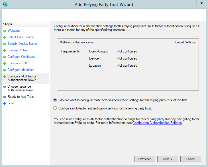Click the Requirements label
This screenshot has height=167, width=208.
(x=70, y=51)
